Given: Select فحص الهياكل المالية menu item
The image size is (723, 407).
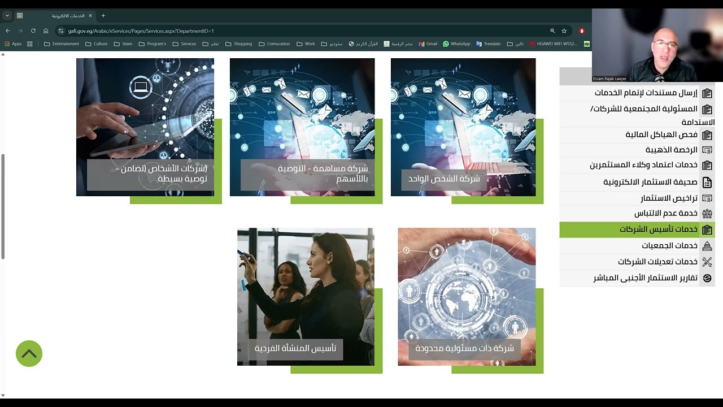Looking at the screenshot, I should [637, 135].
